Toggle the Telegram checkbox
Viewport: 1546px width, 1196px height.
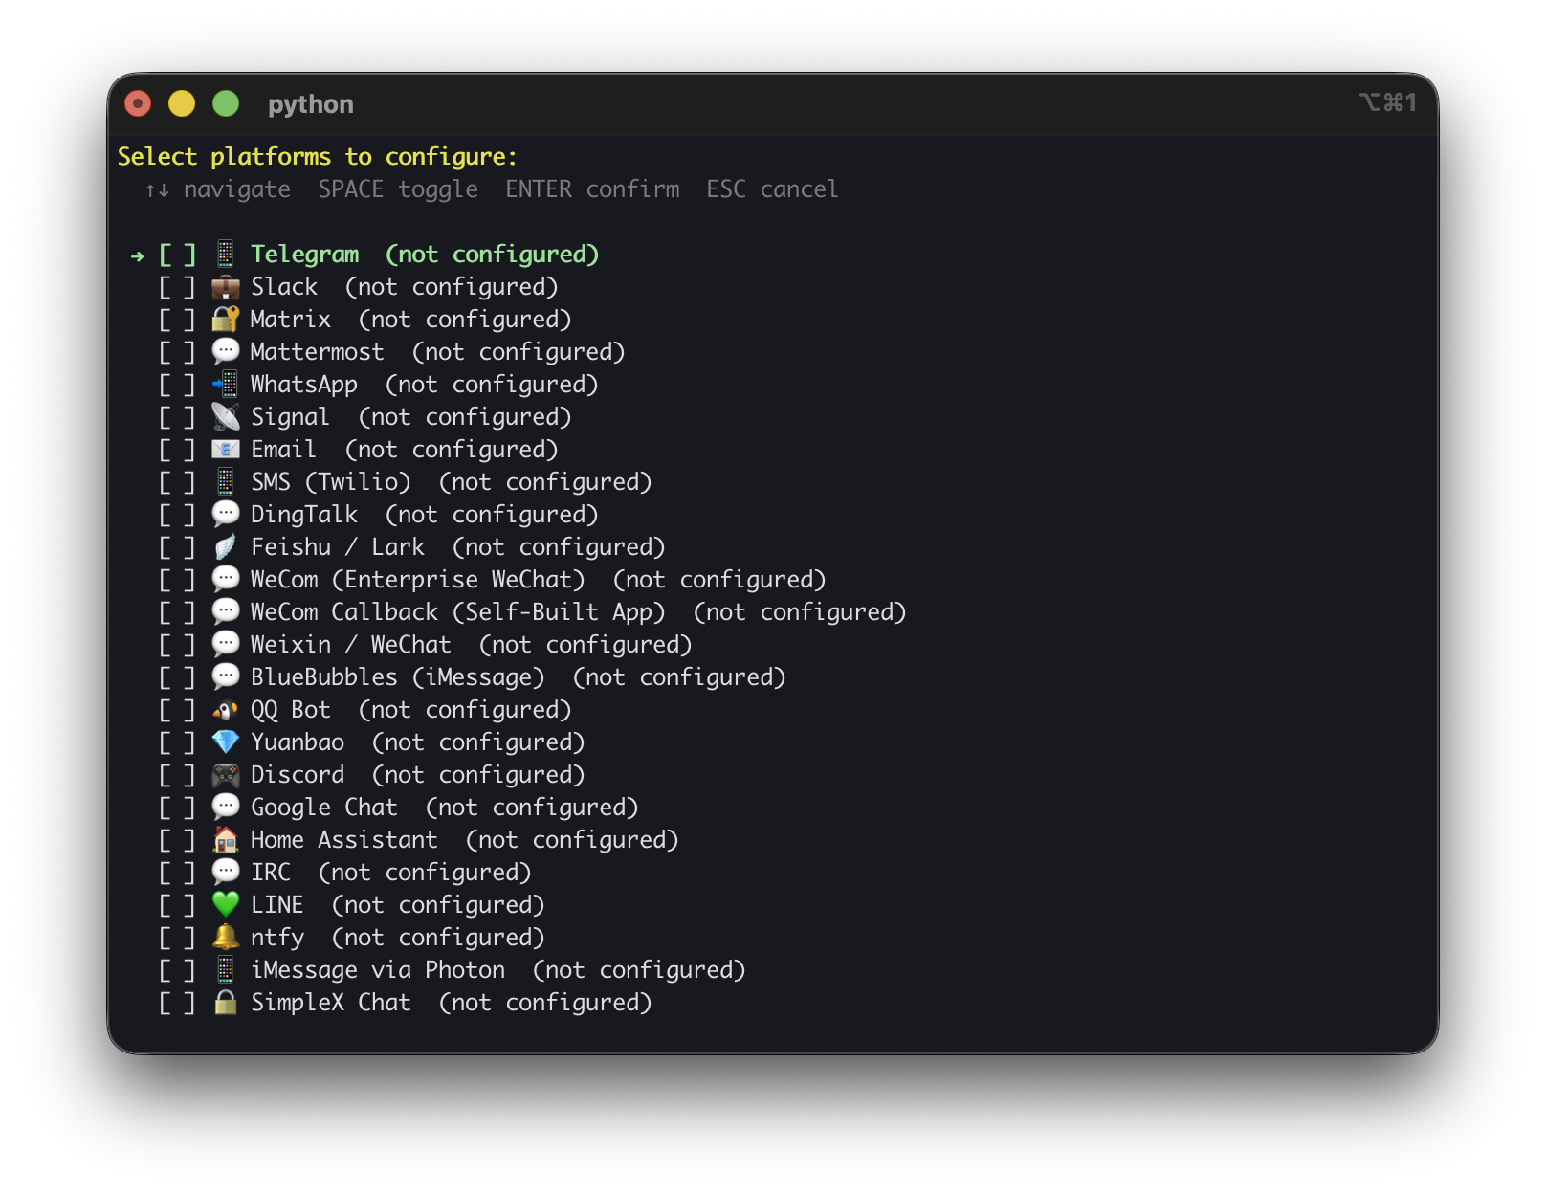coord(177,255)
